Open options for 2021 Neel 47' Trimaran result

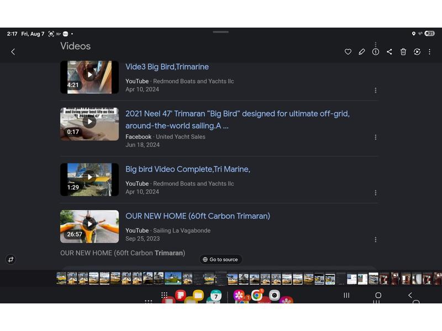376,137
